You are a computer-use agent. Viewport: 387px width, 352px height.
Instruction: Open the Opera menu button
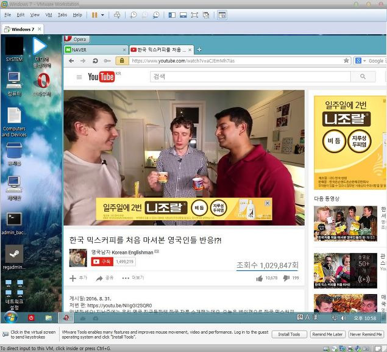pos(77,39)
